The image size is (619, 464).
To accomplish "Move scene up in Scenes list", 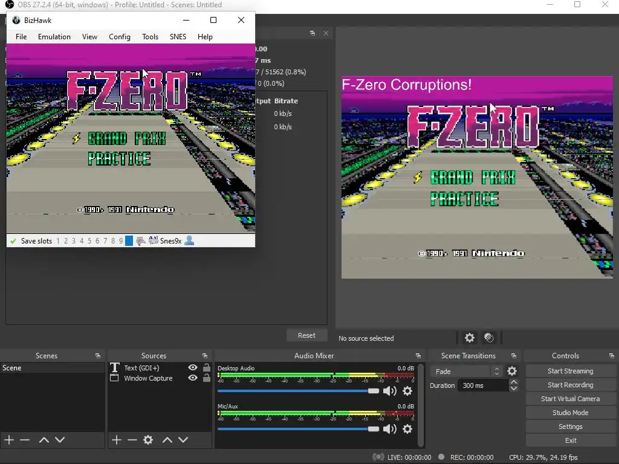I will pyautogui.click(x=44, y=440).
